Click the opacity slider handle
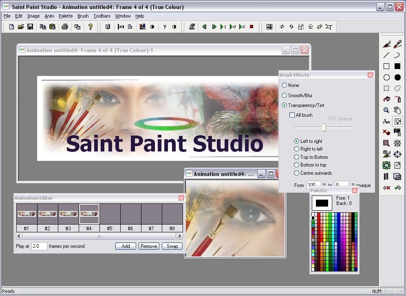This screenshot has width=406, height=296. coord(324,127)
